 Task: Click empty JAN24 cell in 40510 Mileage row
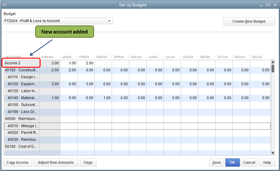click(x=69, y=126)
